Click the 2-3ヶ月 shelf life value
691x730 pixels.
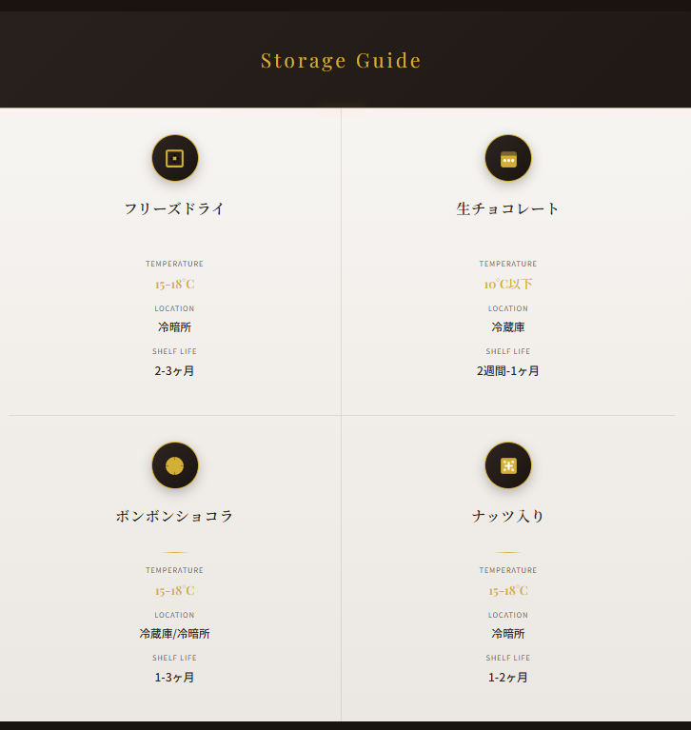(x=174, y=370)
